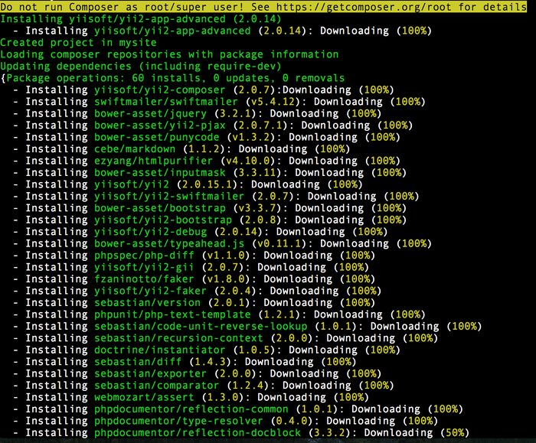Click package name sebastian/comparator
Image resolution: width=536 pixels, height=443 pixels.
coord(156,386)
